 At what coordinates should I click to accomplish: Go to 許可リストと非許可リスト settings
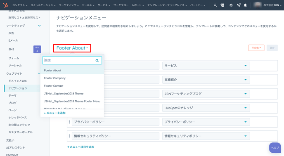coord(24,18)
